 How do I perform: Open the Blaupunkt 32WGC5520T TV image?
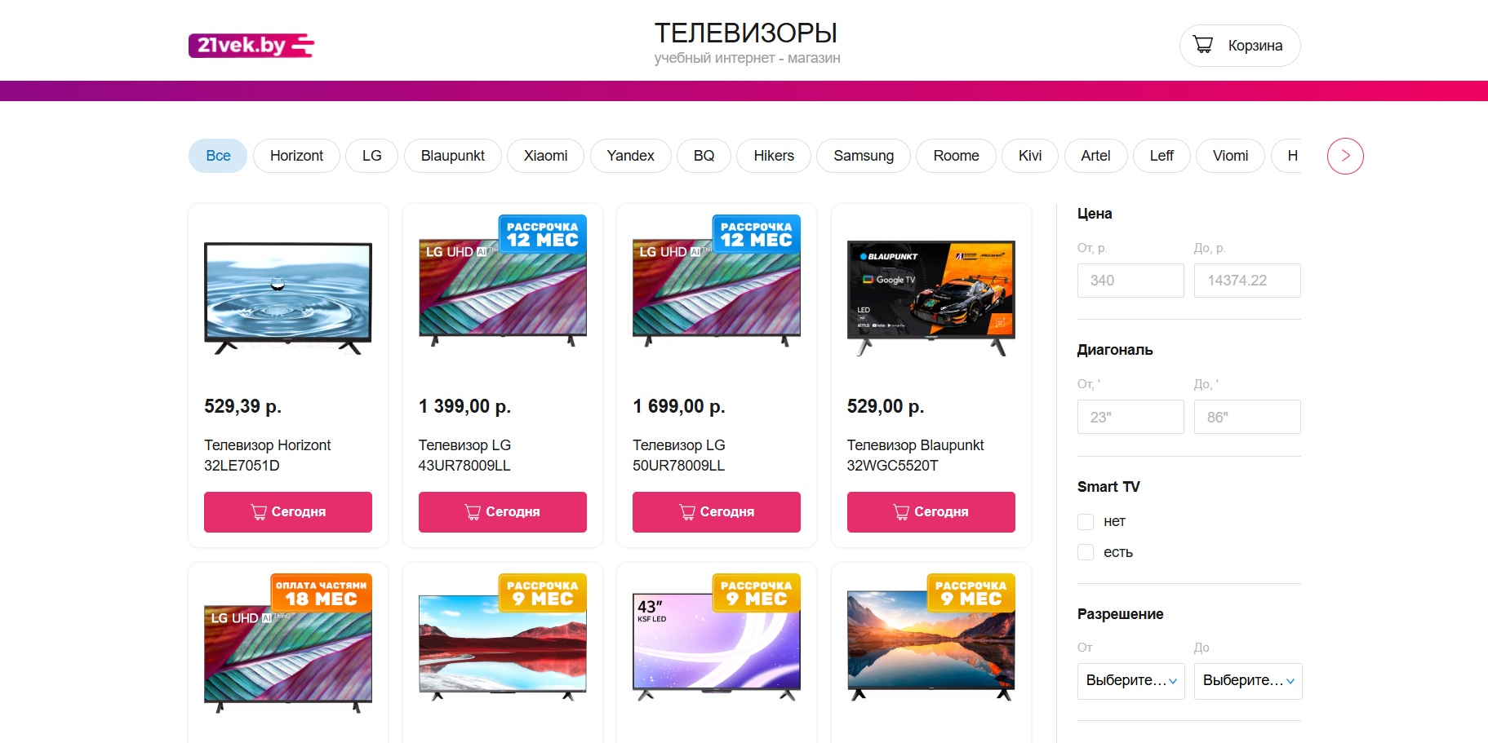point(931,299)
